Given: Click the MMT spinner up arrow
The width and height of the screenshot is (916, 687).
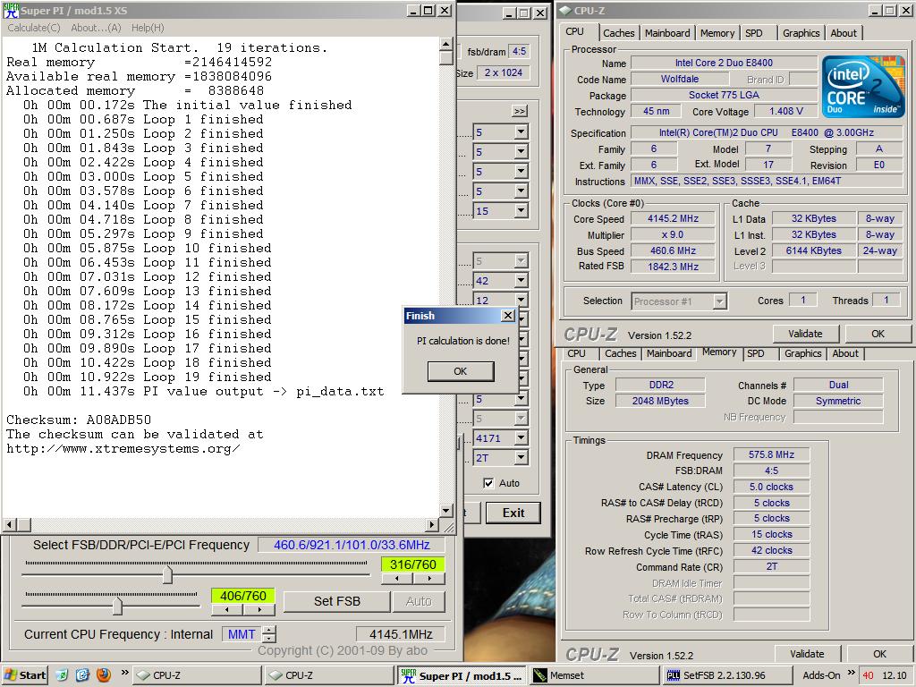Looking at the screenshot, I should (x=268, y=630).
